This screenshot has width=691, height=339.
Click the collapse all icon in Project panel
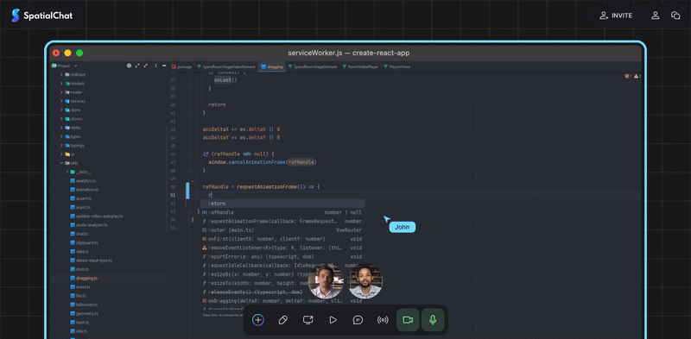(145, 66)
